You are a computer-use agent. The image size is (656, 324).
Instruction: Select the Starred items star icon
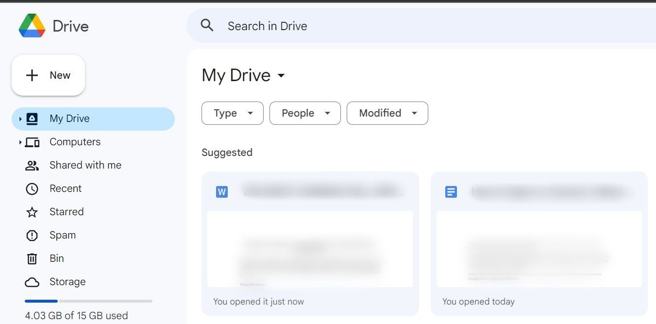pyautogui.click(x=32, y=211)
